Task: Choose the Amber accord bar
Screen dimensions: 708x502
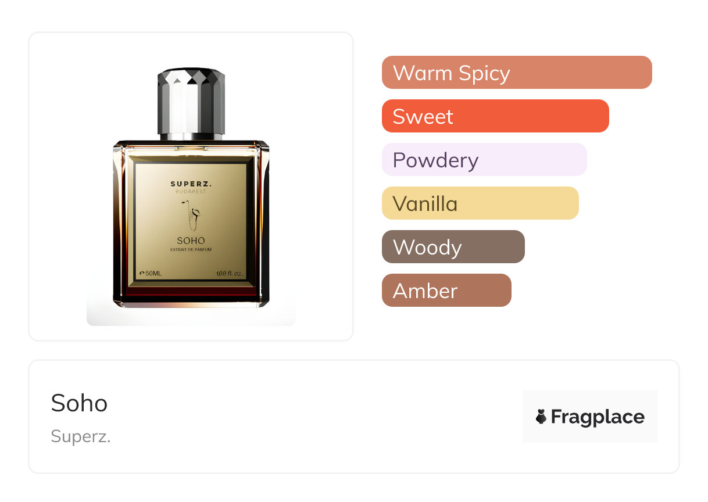Action: 446,291
